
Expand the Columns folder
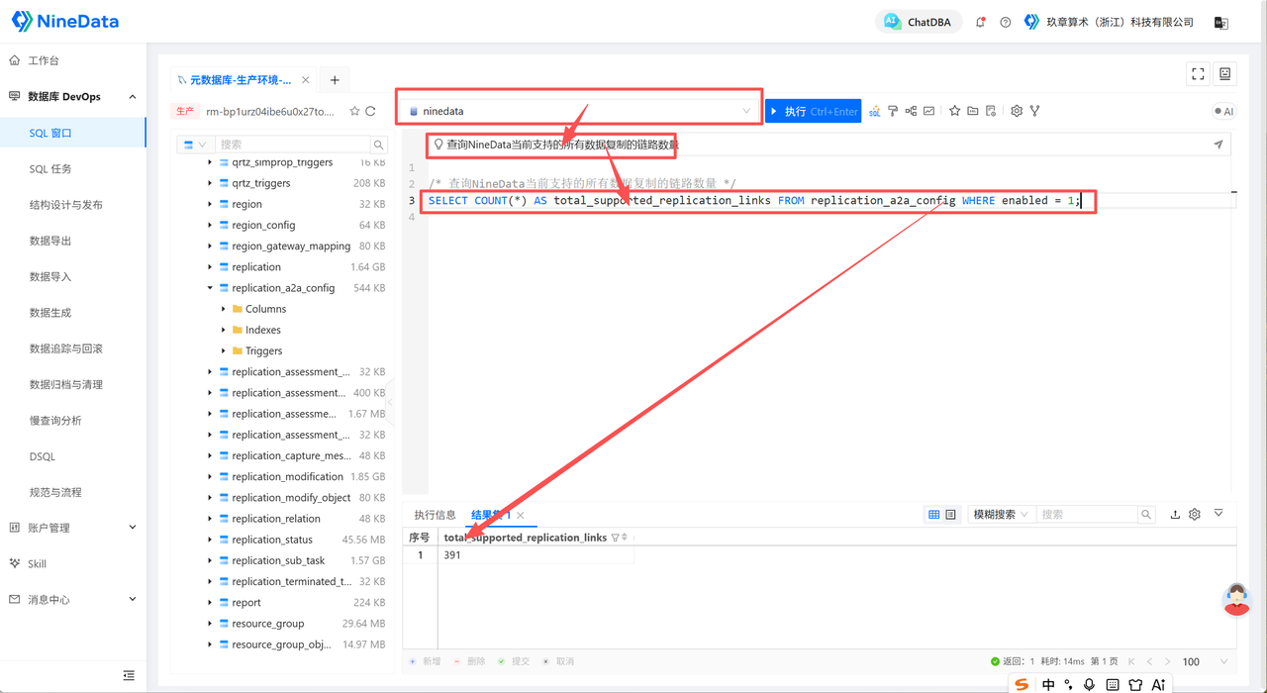(224, 309)
